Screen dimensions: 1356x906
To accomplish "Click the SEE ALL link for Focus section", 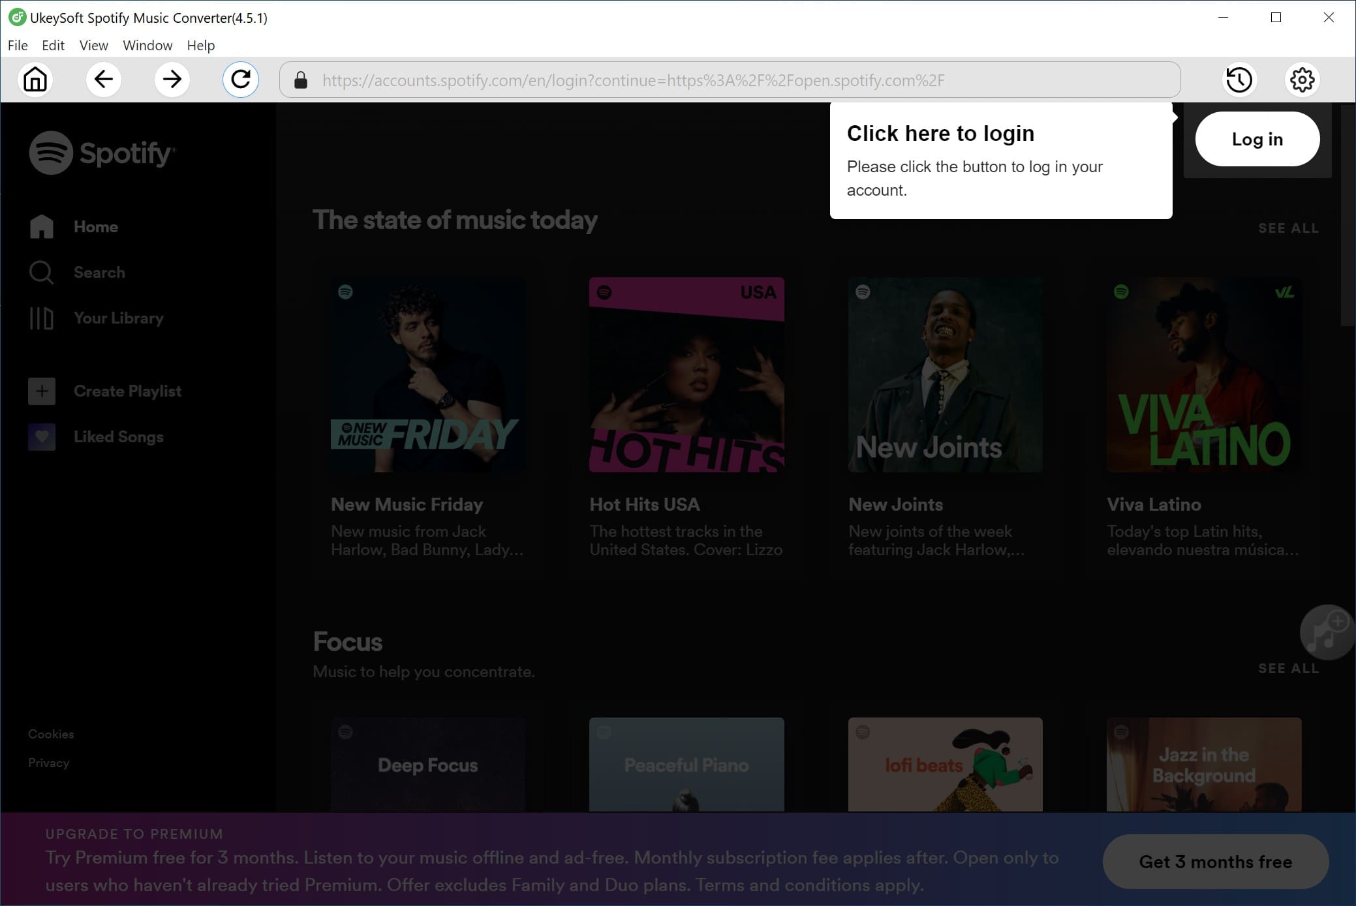I will tap(1289, 667).
